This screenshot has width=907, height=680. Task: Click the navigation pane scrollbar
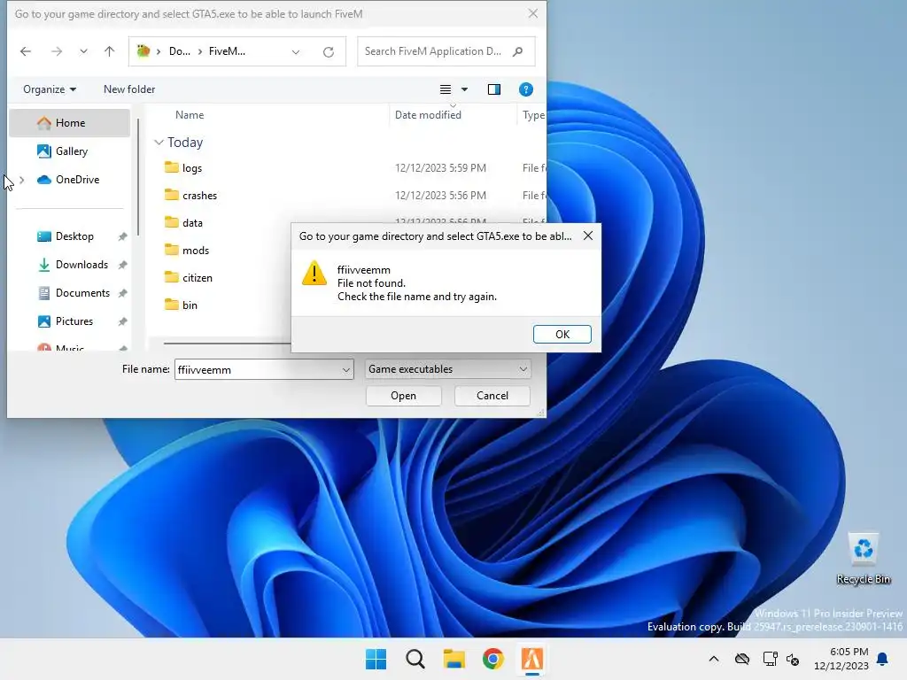(x=137, y=177)
